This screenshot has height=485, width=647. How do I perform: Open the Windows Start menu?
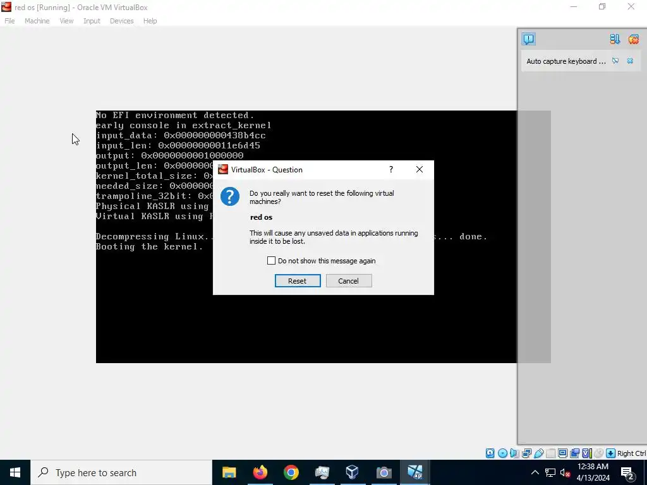coord(15,472)
